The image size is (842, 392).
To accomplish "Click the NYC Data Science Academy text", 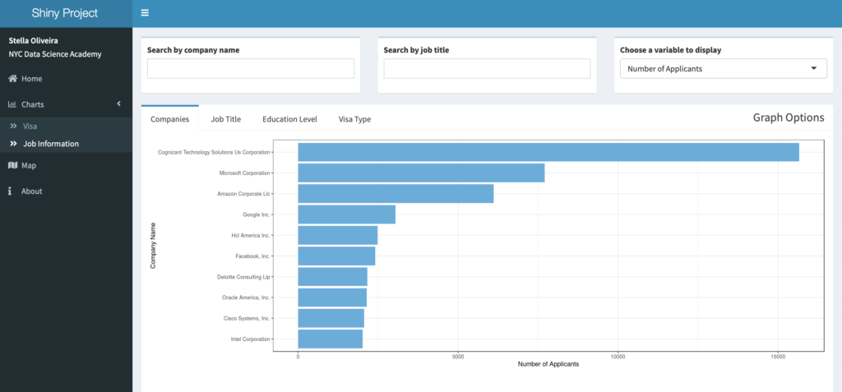I will tap(55, 54).
